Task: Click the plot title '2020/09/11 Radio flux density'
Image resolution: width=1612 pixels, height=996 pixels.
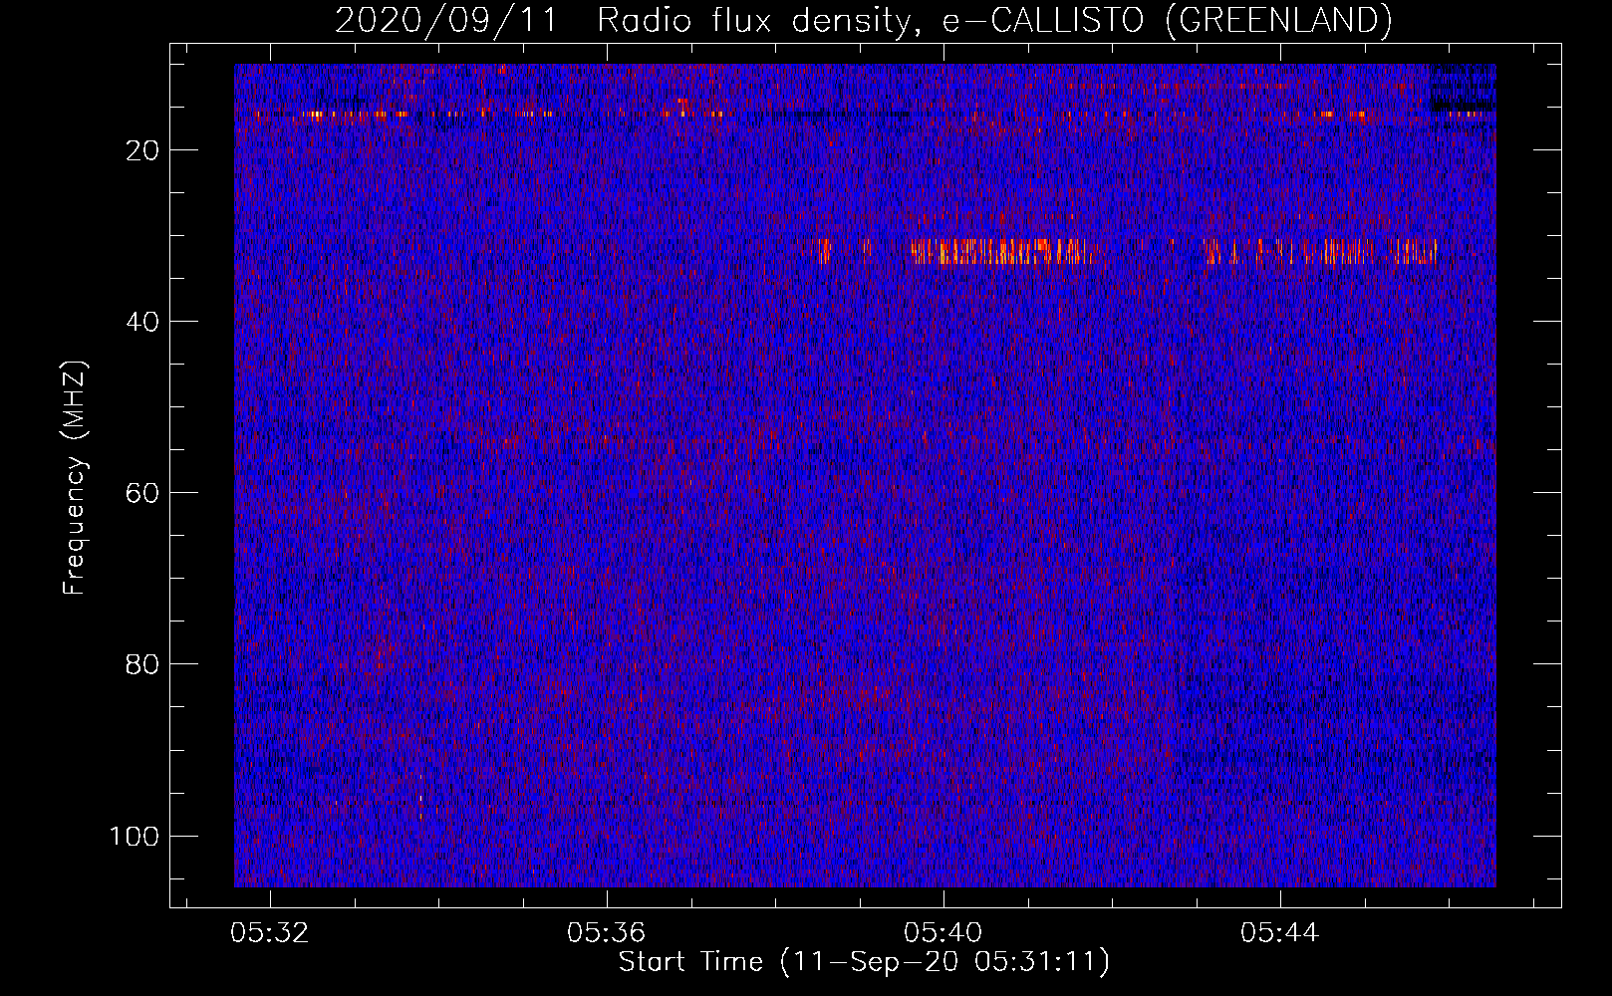Action: click(x=863, y=20)
